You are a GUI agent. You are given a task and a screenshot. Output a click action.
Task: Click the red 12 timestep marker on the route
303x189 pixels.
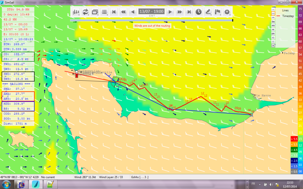click(202, 94)
